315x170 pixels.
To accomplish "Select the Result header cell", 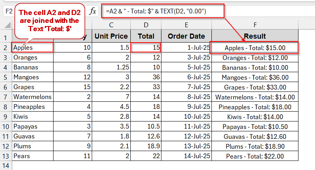I will click(x=255, y=36).
